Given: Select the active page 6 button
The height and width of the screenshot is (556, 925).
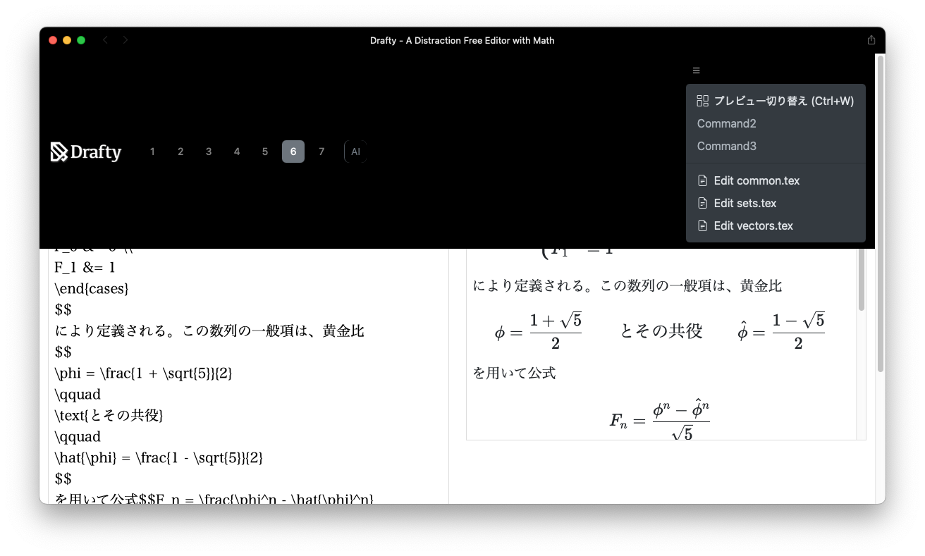Looking at the screenshot, I should (293, 152).
